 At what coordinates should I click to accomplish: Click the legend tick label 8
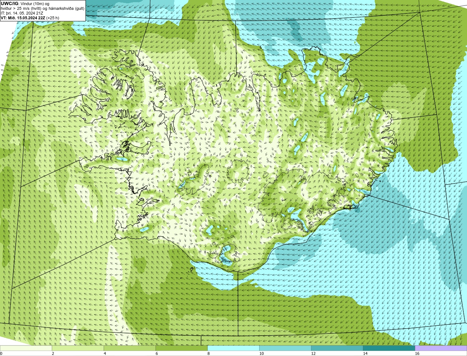208,353
